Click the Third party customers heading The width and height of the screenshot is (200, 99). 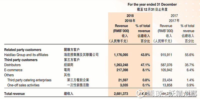pos(21,60)
